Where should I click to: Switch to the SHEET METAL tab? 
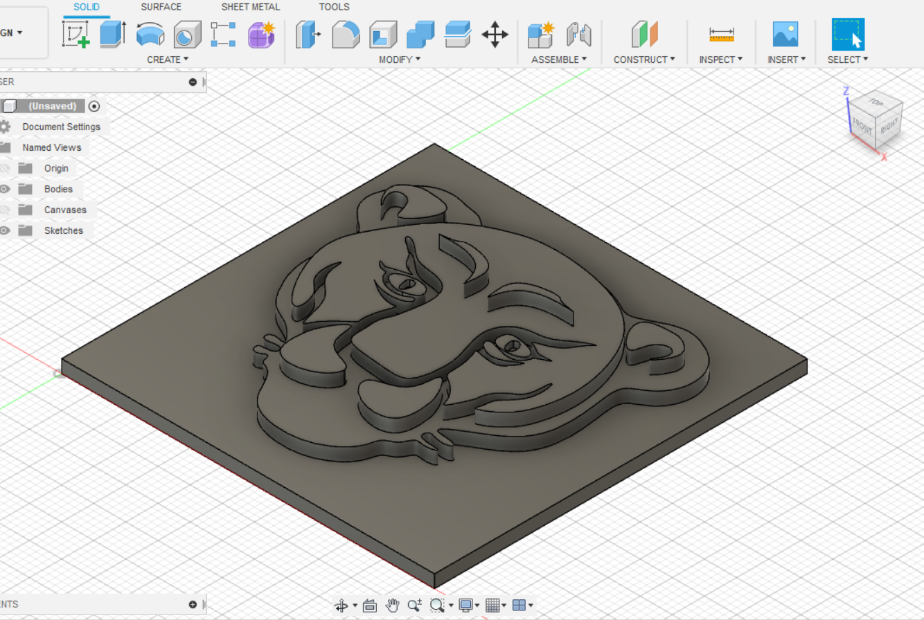point(251,7)
